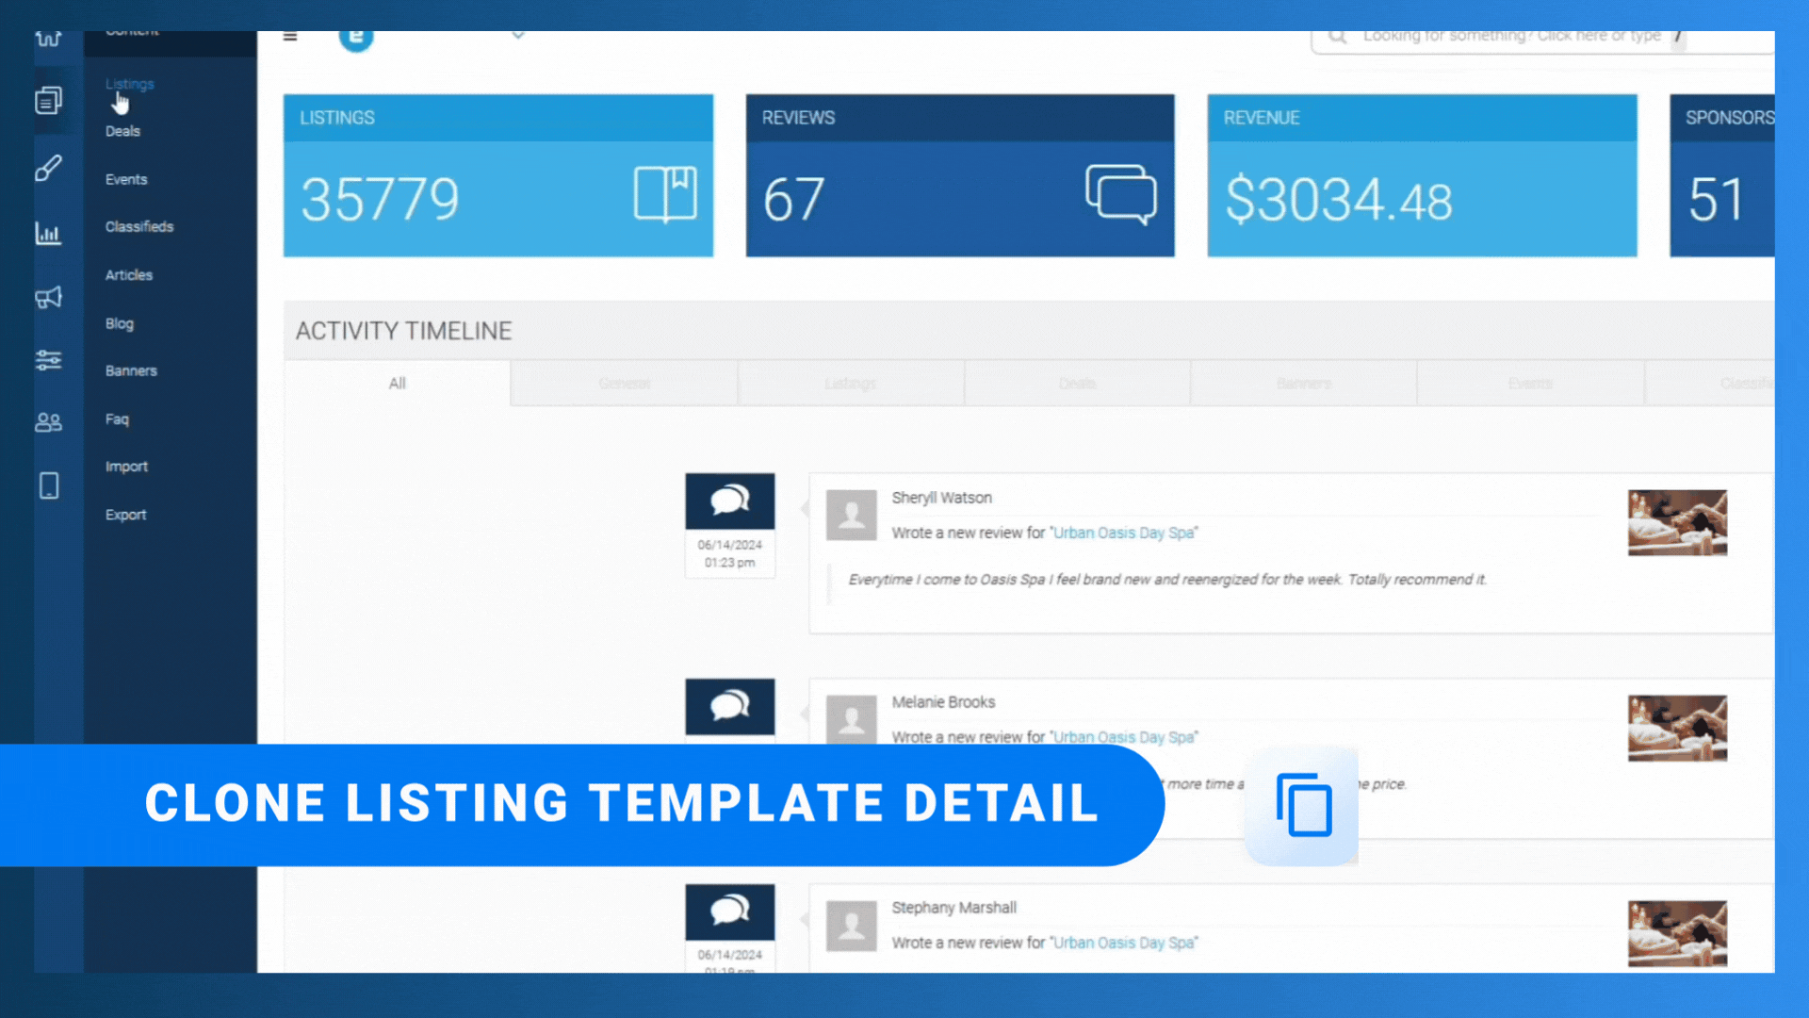Click spa thumbnail in Sheryll Watson's review
Image resolution: width=1809 pixels, height=1018 pixels.
(1677, 522)
